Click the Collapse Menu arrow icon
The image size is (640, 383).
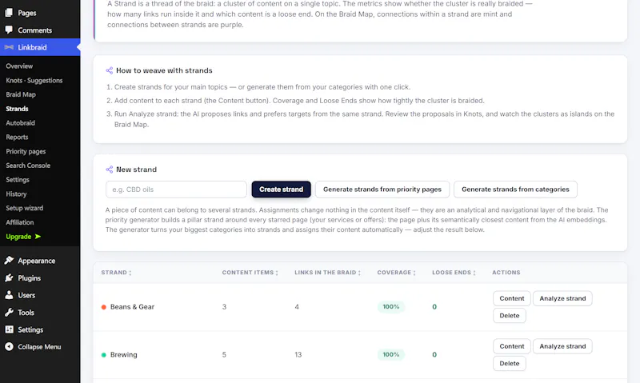(x=9, y=347)
